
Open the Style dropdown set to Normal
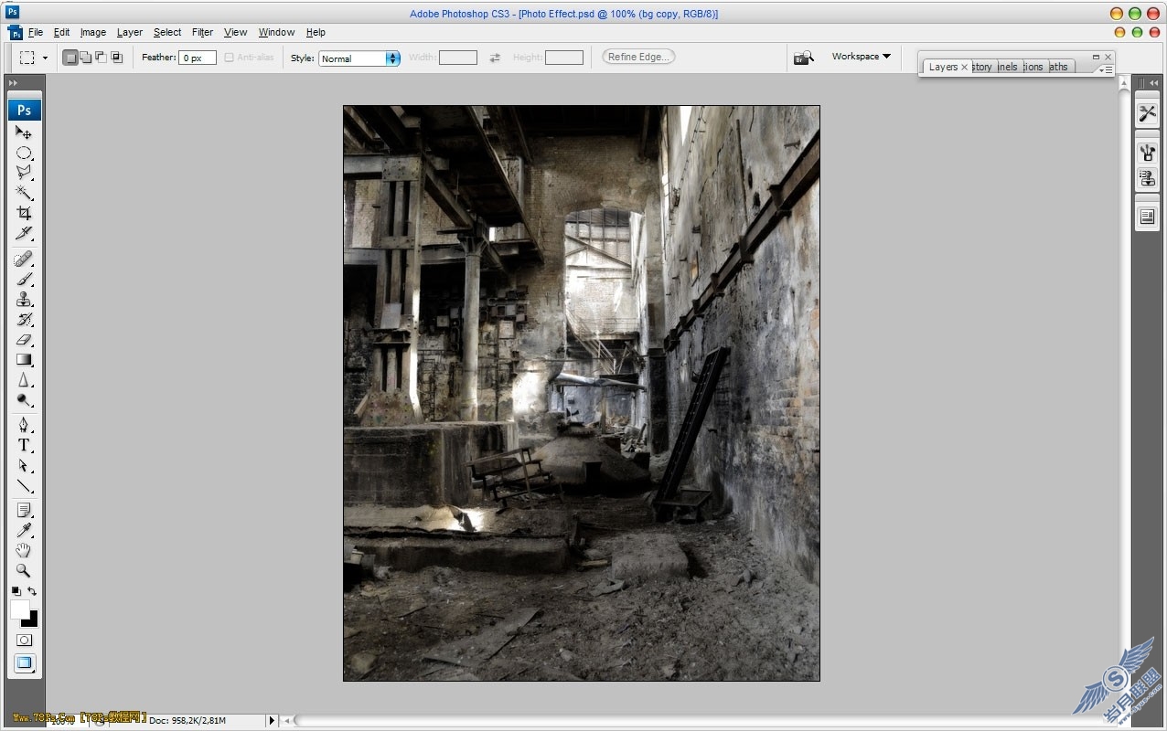pyautogui.click(x=359, y=58)
